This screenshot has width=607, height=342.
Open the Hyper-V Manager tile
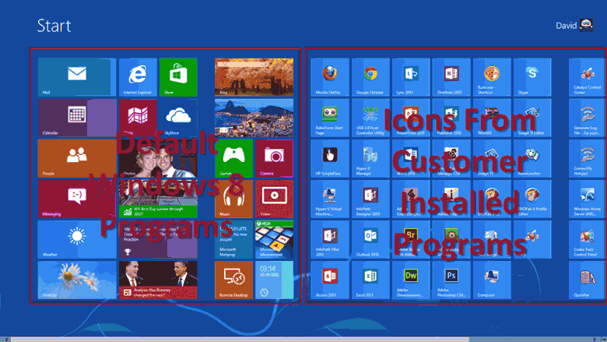[x=370, y=158]
